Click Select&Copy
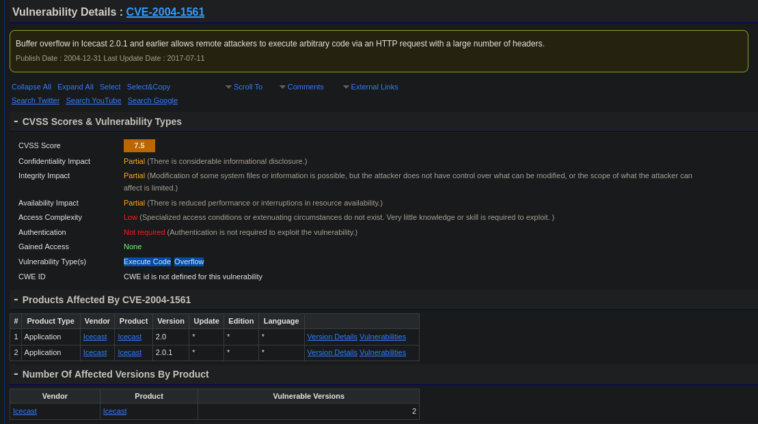 148,87
